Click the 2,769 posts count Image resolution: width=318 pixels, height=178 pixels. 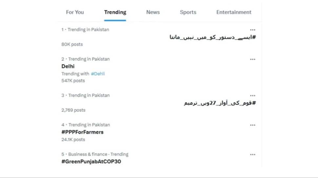point(73,110)
